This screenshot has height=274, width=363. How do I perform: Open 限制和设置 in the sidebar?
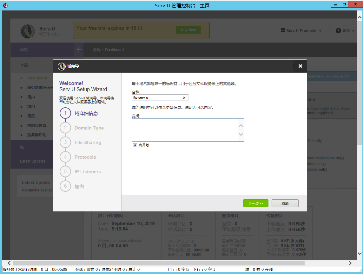37,125
